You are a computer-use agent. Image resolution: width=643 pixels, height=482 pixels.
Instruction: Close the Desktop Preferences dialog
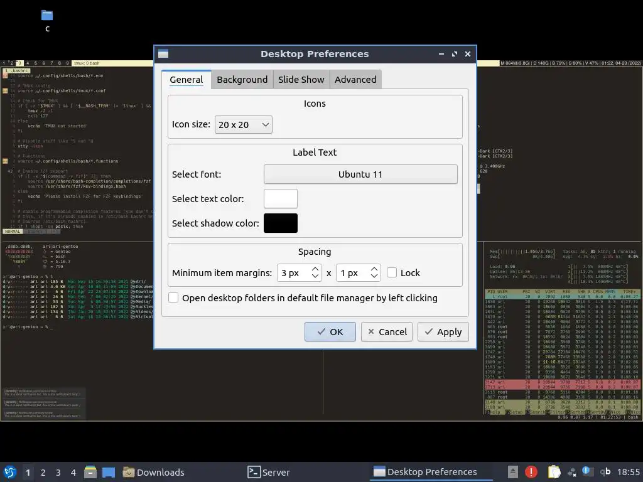[467, 54]
